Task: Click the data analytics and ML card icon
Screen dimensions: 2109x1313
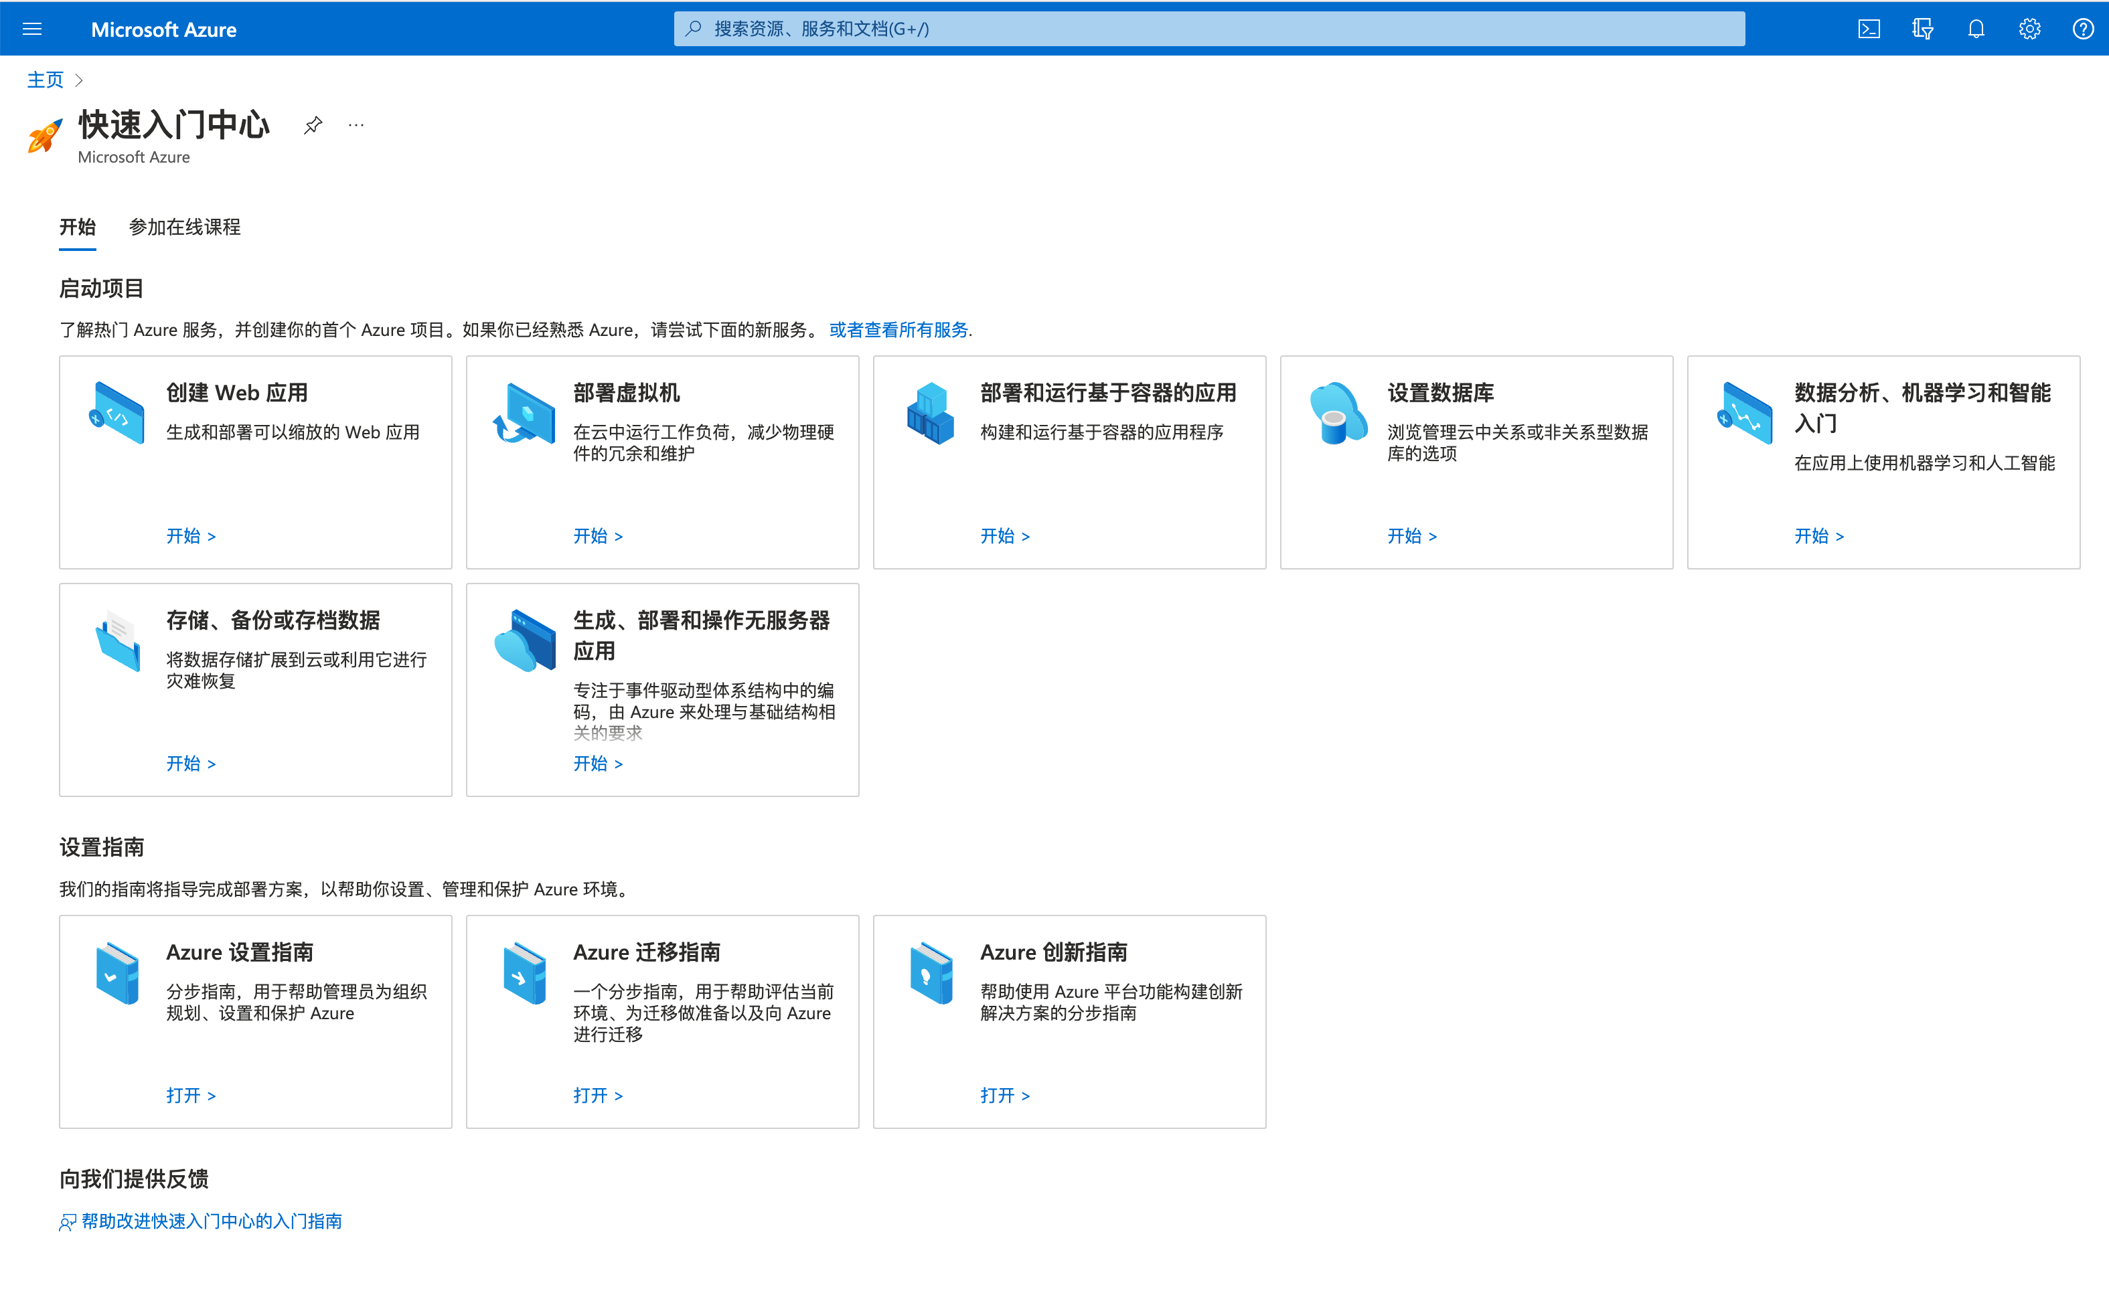Action: tap(1744, 412)
